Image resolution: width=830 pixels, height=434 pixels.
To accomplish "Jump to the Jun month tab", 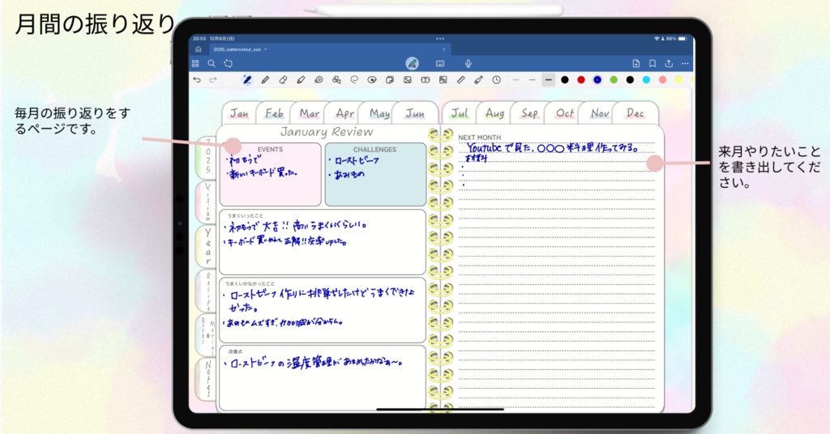I will (x=415, y=113).
